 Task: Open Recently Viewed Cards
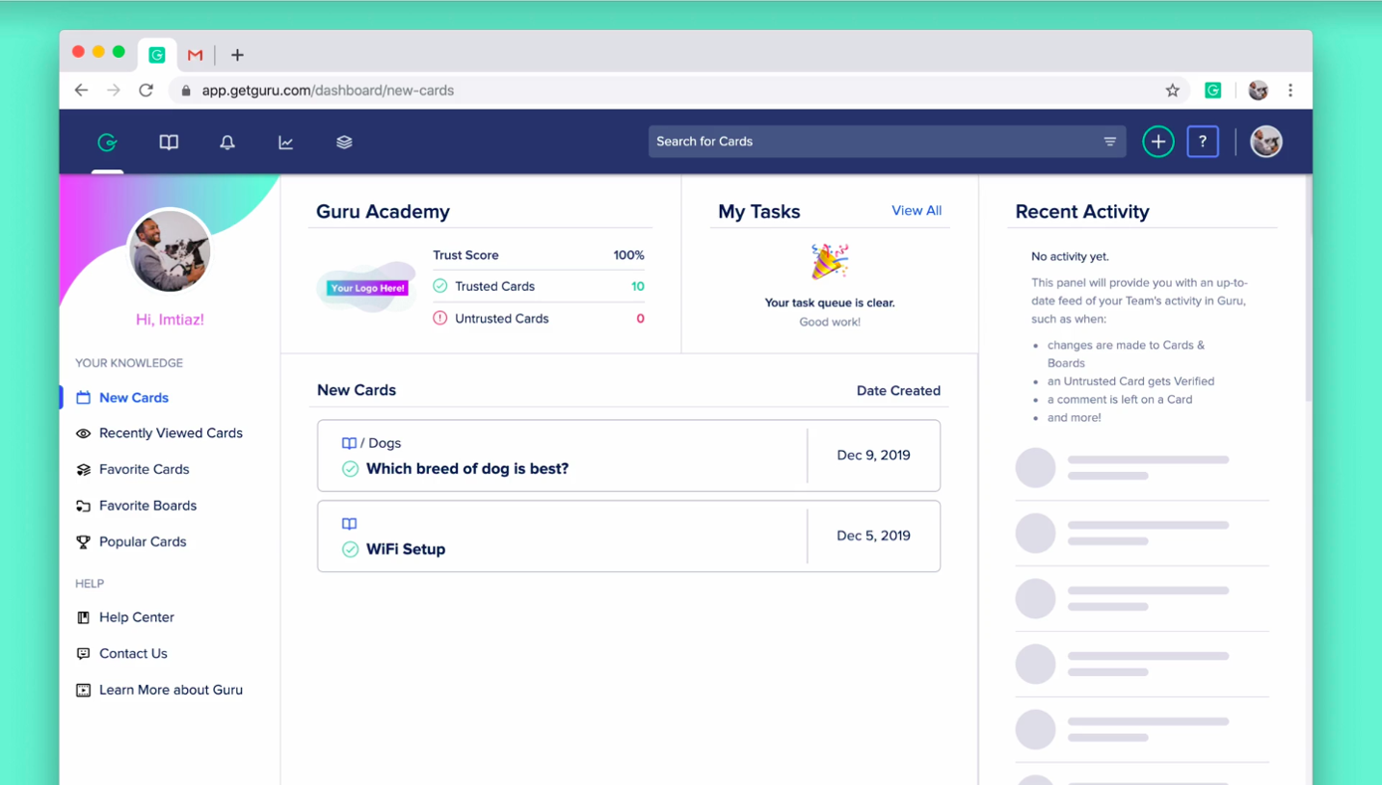coord(171,433)
